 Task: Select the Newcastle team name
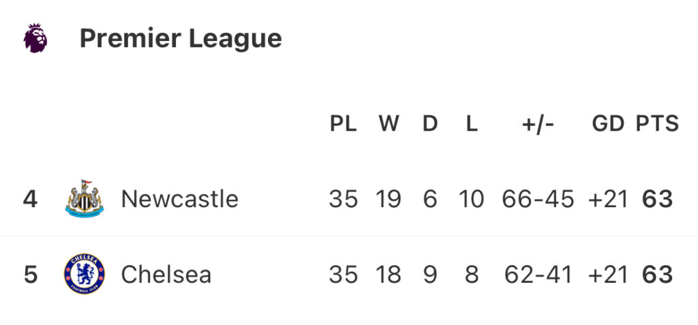click(x=180, y=198)
